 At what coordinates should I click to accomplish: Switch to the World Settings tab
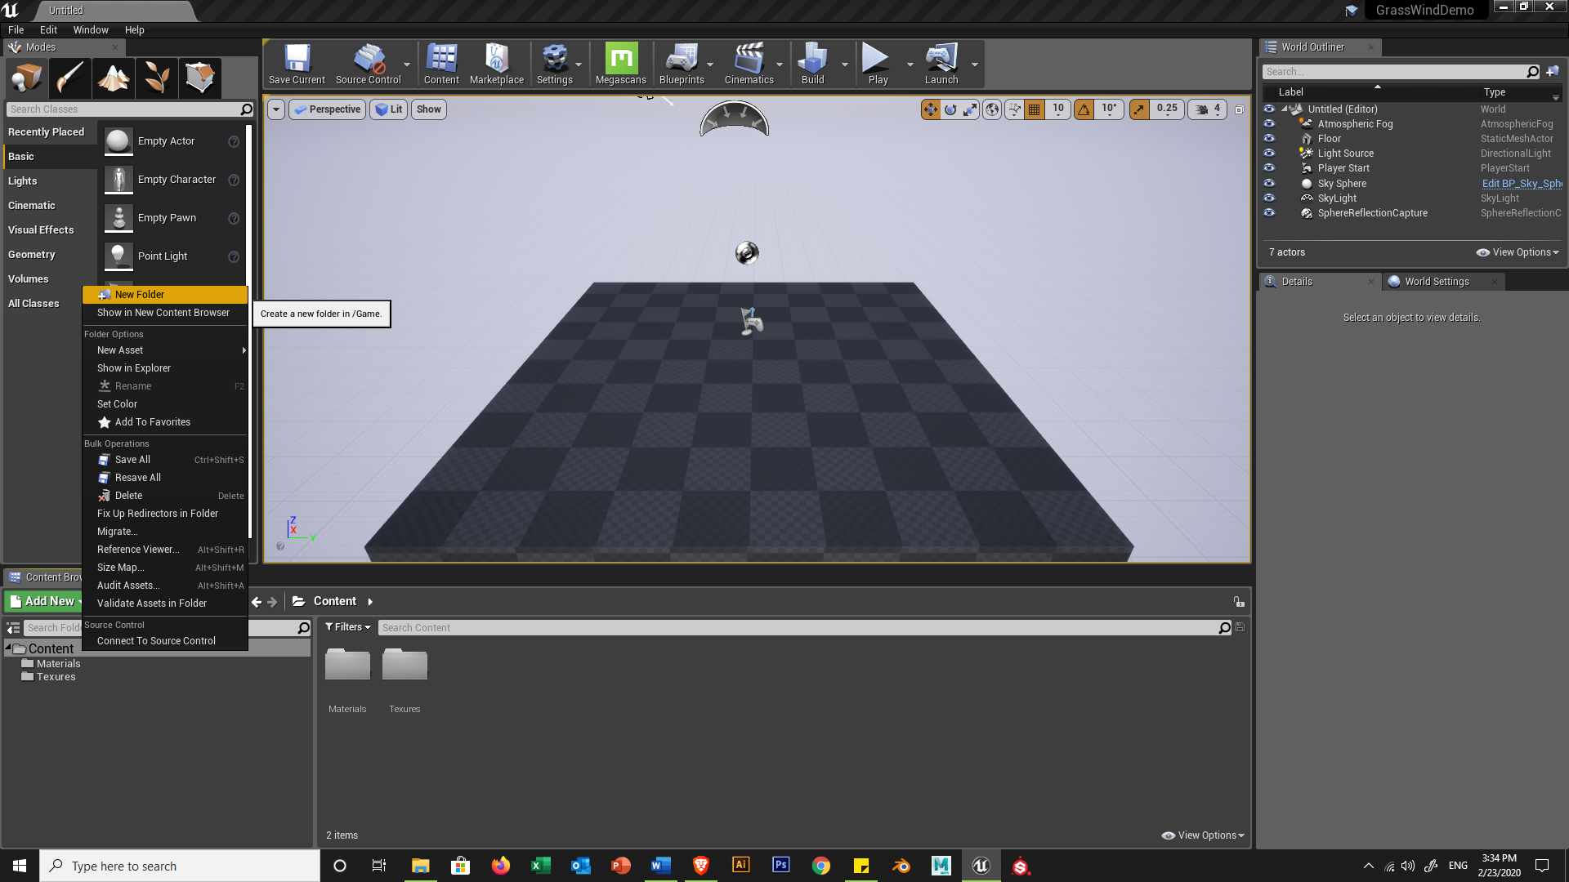pyautogui.click(x=1437, y=282)
